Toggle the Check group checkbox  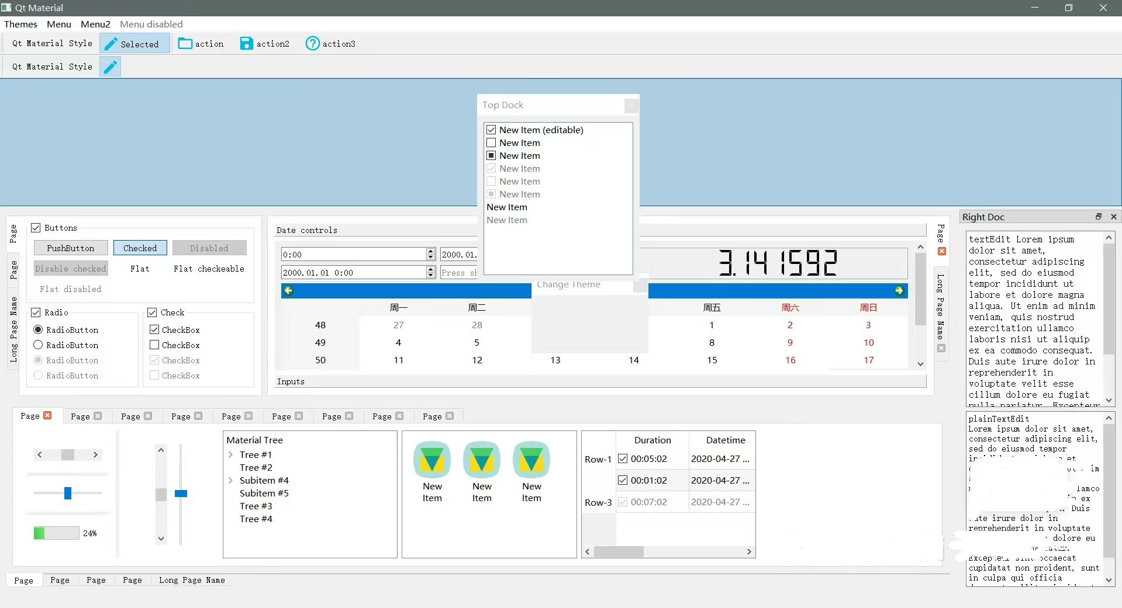[152, 312]
